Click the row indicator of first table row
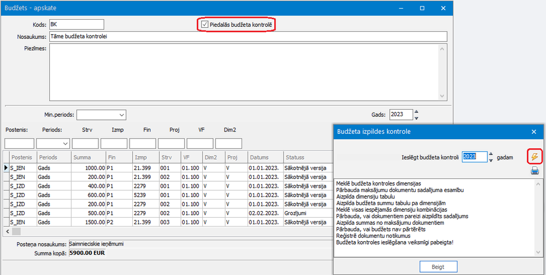Viewport: 546px width, 275px height. pos(6,168)
